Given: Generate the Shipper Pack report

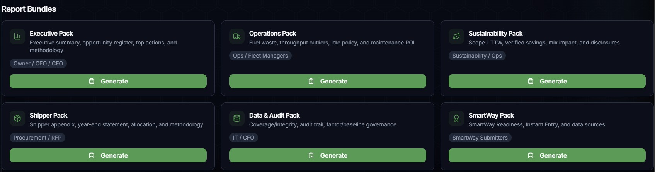Looking at the screenshot, I should 108,155.
